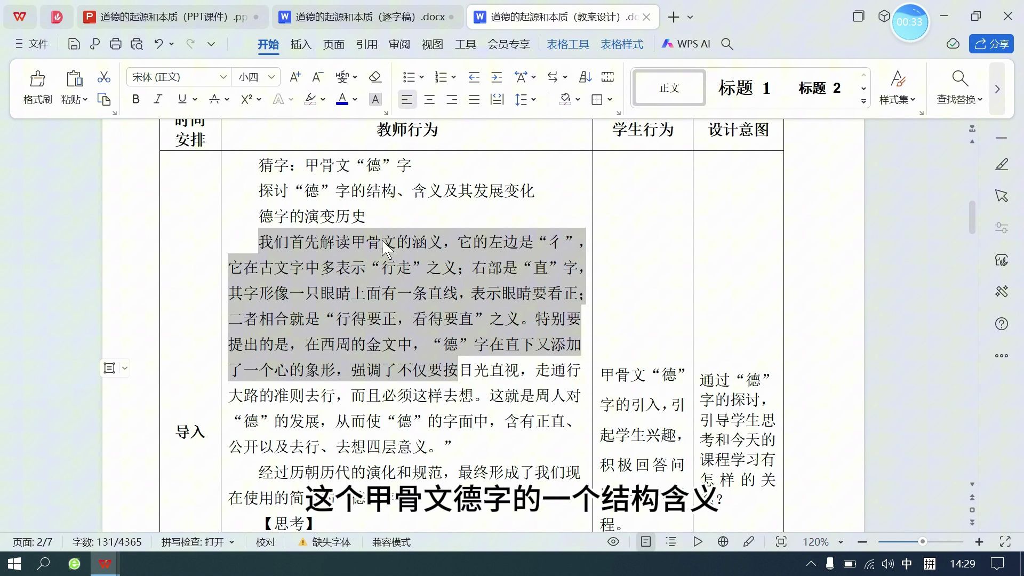1024x576 pixels.
Task: Click the fullscreen expand icon in status bar
Action: pos(1005,542)
